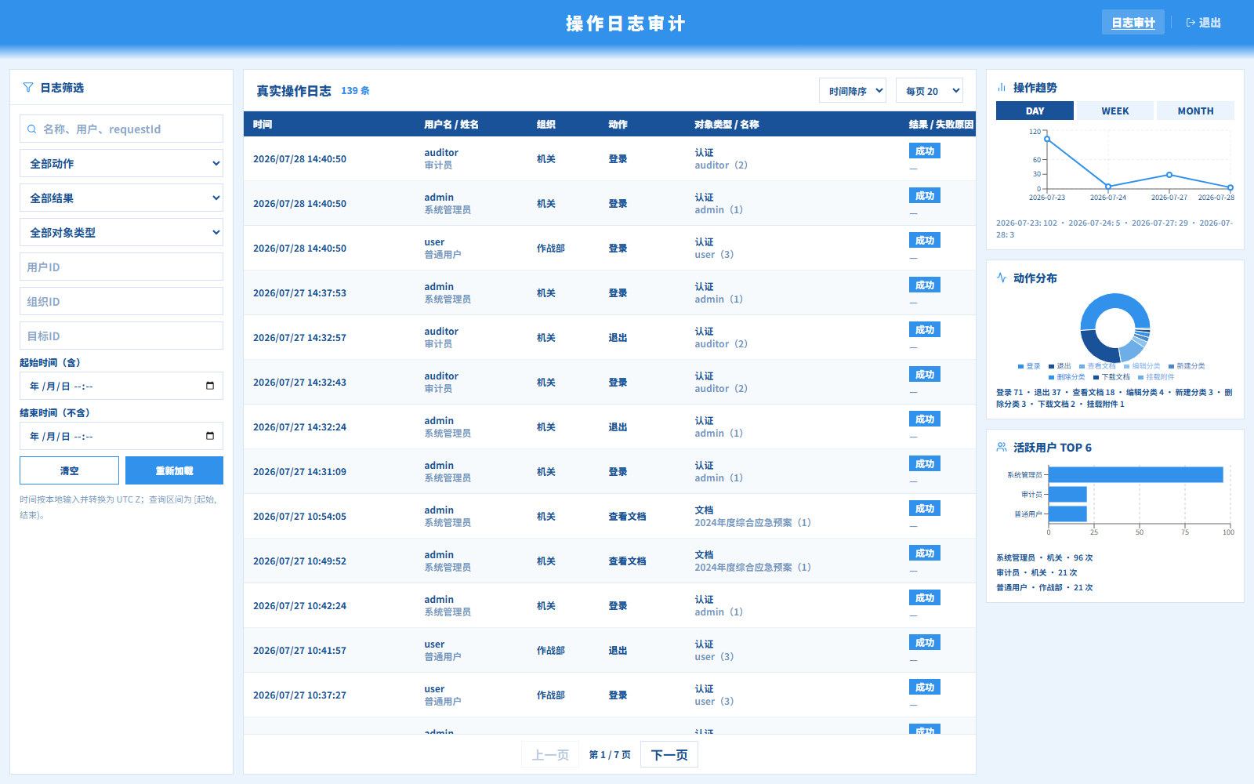
Task: Focus the 名称、用户、requestId search field
Action: tap(121, 129)
